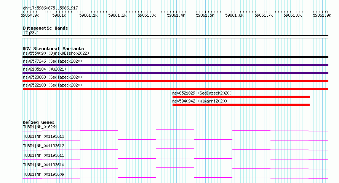Screen dimensions: 339x183
Task: Click the 59861.5k ruler tick label
Action: point(205,15)
